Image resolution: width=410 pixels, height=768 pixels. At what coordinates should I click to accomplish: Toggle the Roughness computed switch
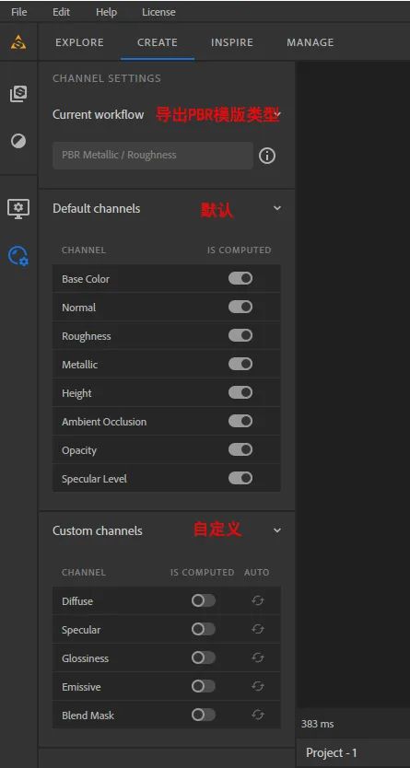pos(240,335)
